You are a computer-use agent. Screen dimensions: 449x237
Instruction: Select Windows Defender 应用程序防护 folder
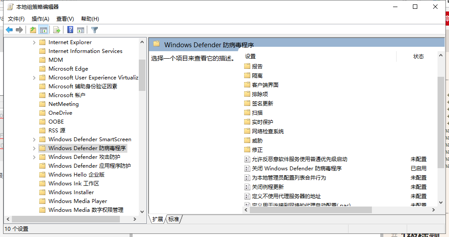pyautogui.click(x=89, y=166)
